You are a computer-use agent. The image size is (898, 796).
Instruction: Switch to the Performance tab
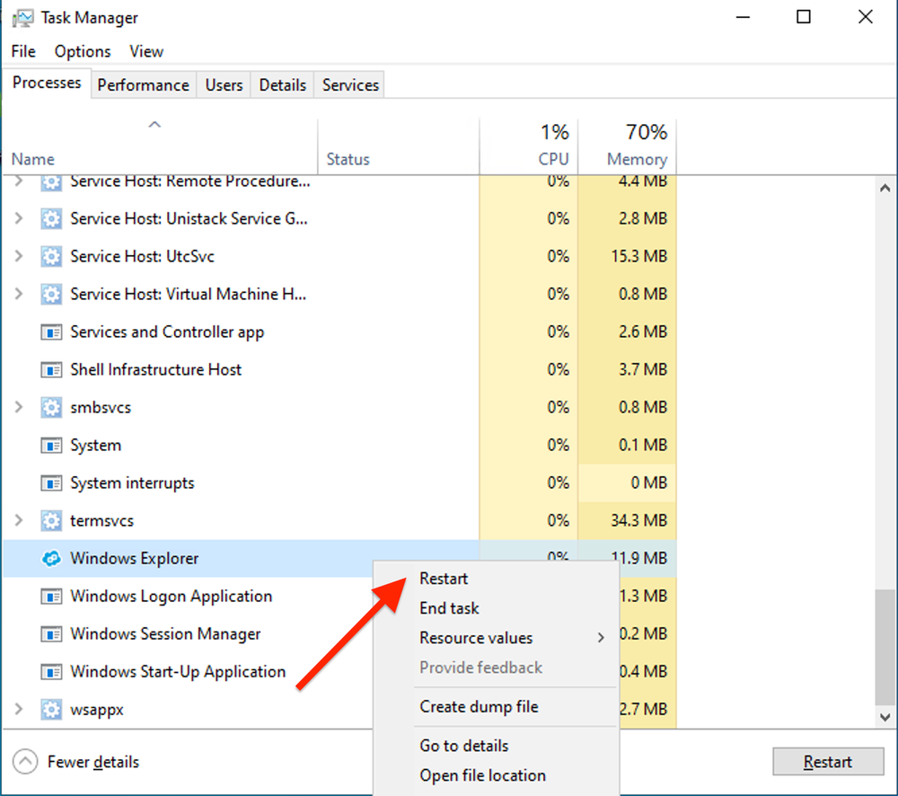143,84
